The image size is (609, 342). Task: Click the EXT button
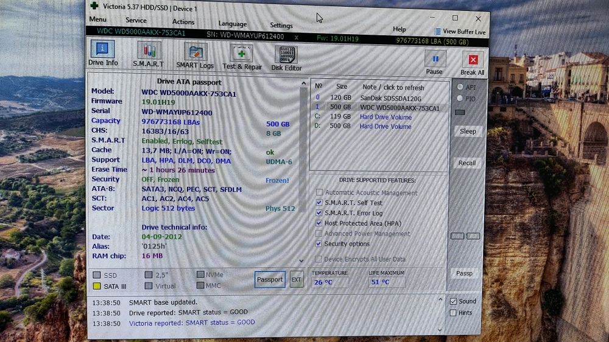tap(297, 279)
